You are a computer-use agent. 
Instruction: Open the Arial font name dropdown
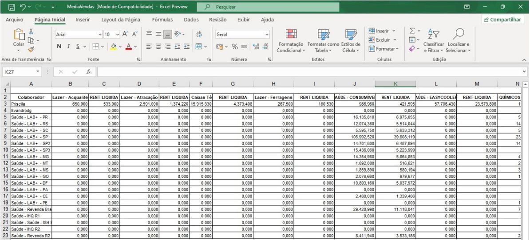click(x=99, y=34)
